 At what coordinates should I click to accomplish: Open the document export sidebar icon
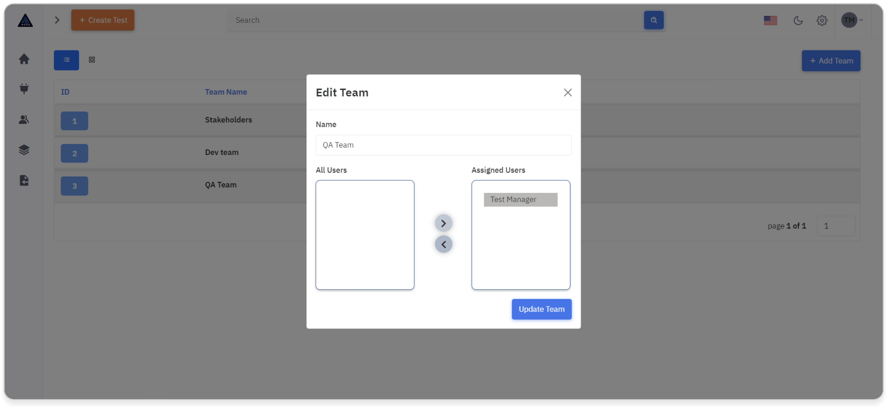click(24, 181)
